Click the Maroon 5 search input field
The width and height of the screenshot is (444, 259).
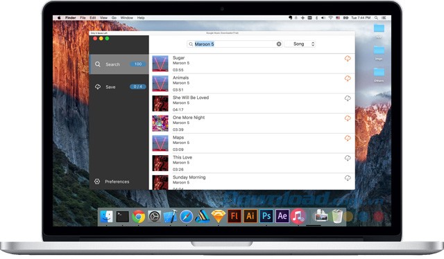234,44
